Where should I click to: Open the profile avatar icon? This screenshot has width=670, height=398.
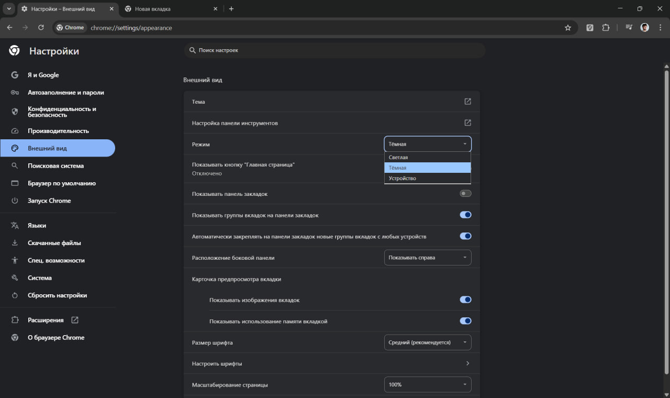pos(645,28)
